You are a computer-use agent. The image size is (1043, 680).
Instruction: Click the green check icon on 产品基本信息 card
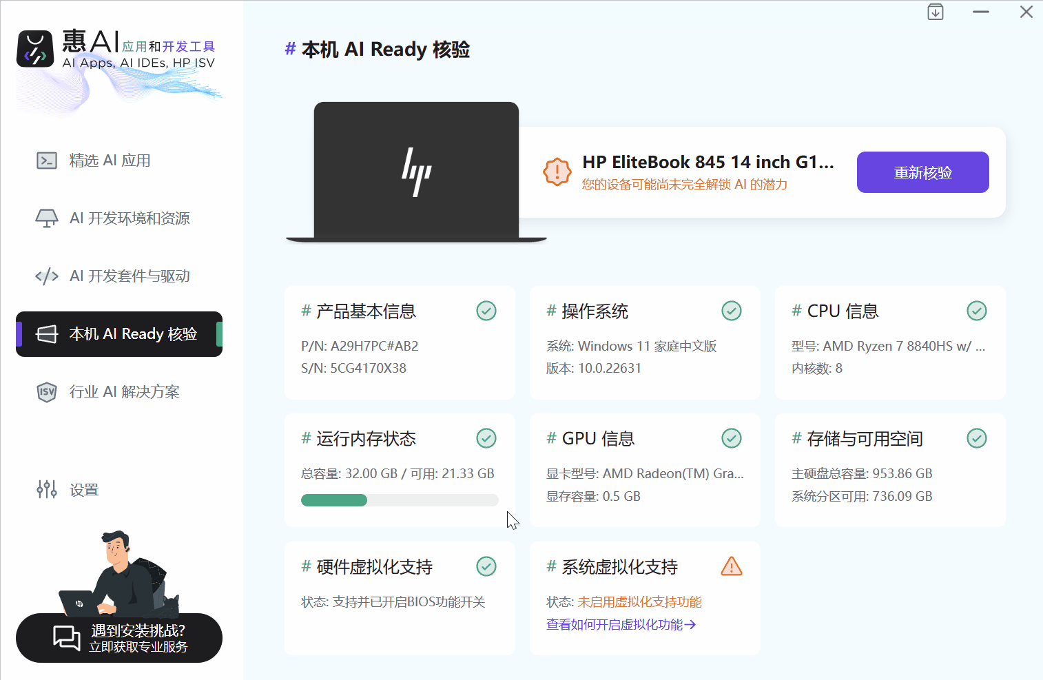(x=486, y=311)
